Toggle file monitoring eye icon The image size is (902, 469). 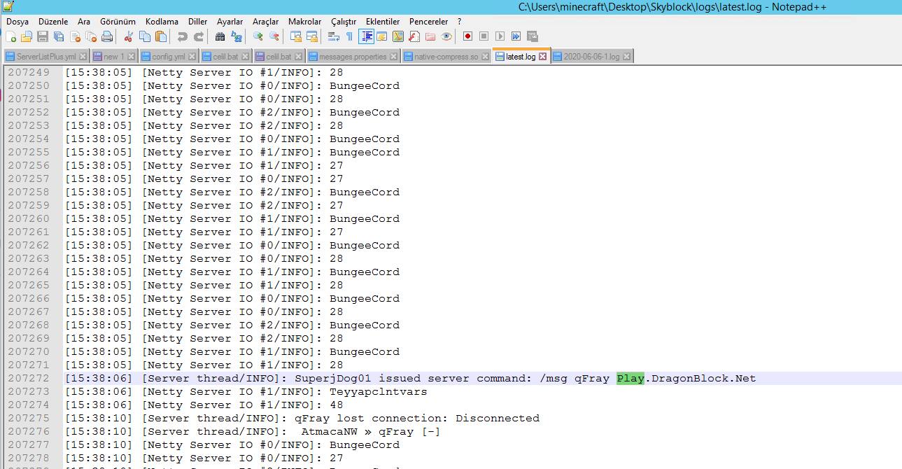[446, 36]
